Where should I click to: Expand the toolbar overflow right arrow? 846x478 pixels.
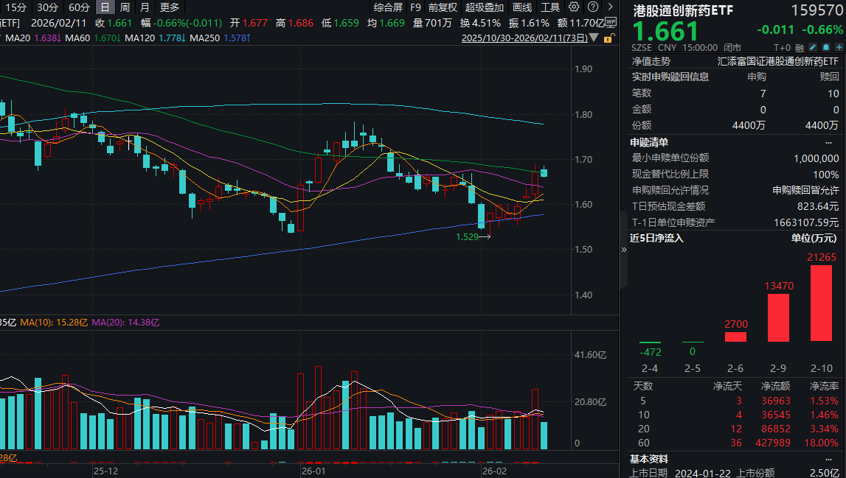click(611, 7)
